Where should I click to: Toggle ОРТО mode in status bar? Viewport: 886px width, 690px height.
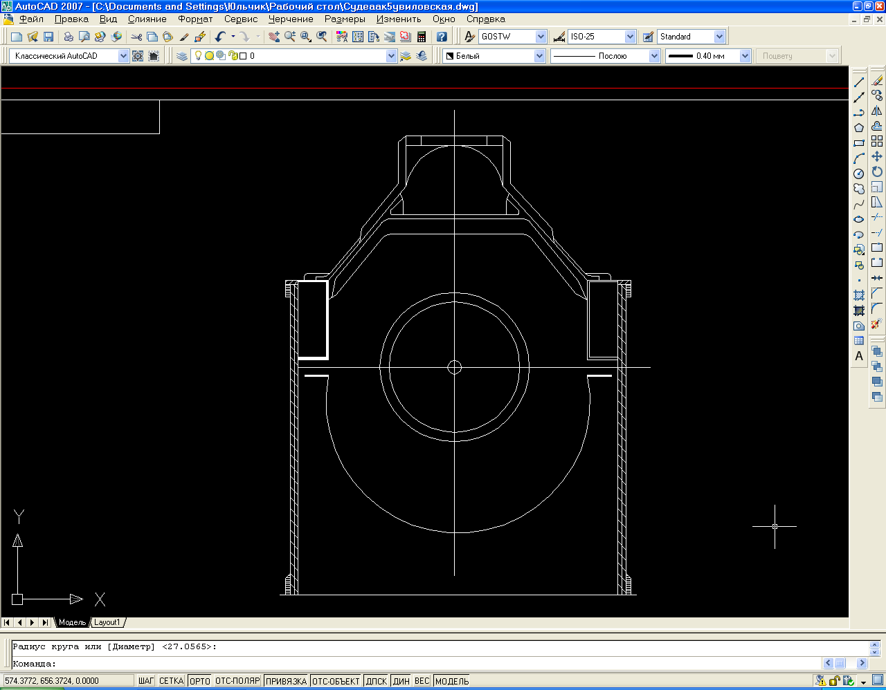click(199, 681)
